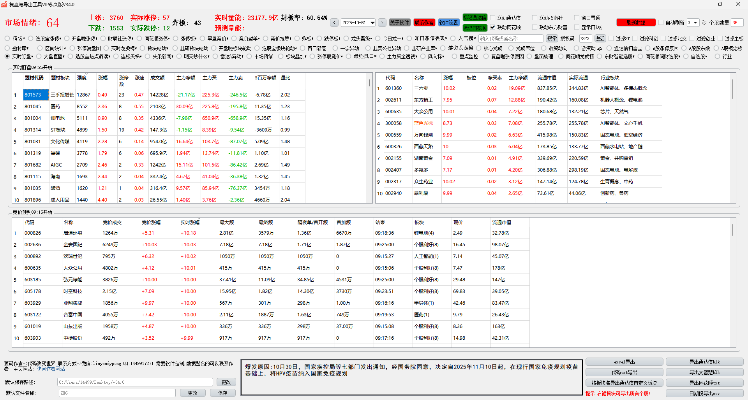Screen dimensions: 748x400
Task: Toggle 显示日k线 checkbox
Action: [x=577, y=27]
